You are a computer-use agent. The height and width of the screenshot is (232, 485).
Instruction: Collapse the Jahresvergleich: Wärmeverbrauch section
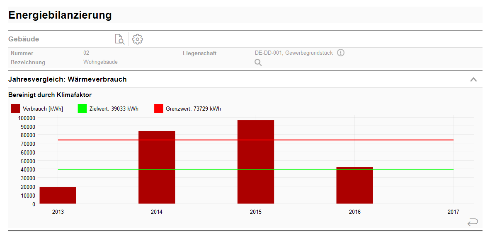473,80
